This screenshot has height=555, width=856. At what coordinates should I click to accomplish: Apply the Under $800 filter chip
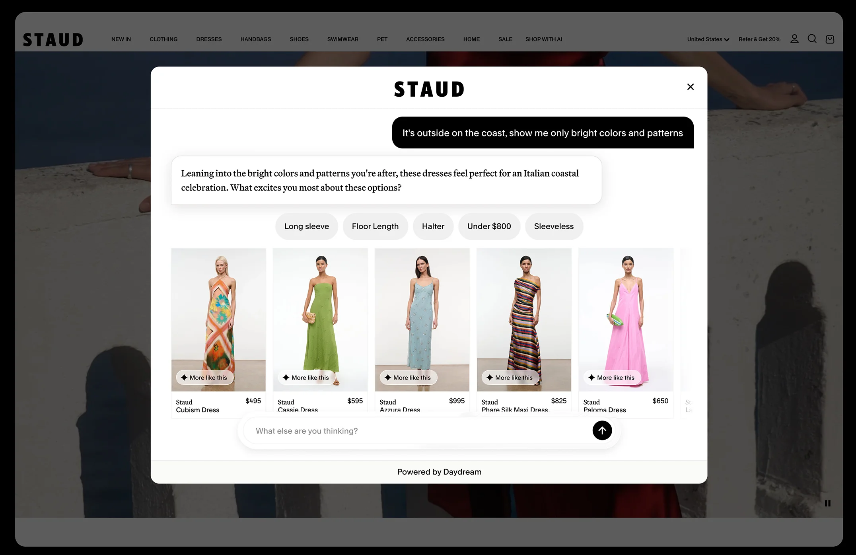pyautogui.click(x=489, y=226)
